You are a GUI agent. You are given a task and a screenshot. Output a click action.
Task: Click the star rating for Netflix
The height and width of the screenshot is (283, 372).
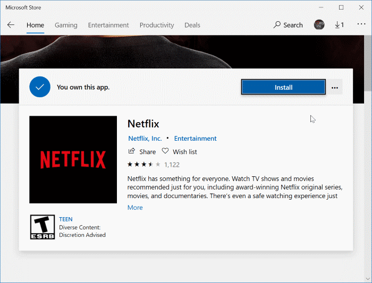pyautogui.click(x=144, y=165)
